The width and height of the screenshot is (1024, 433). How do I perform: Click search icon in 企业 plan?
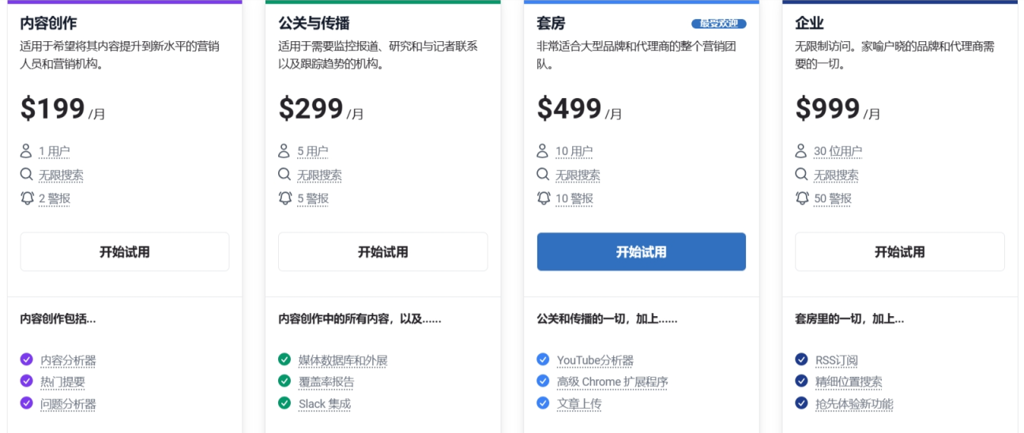[801, 175]
